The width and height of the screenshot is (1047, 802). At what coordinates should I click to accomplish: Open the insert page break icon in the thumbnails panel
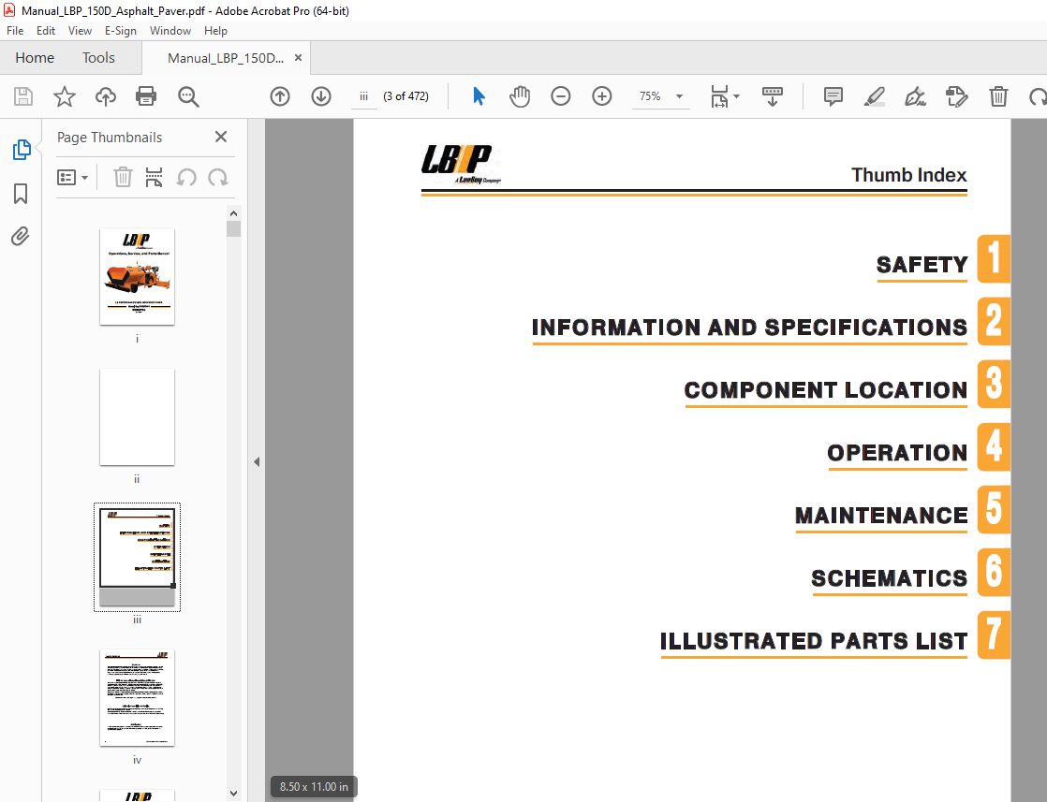(155, 178)
